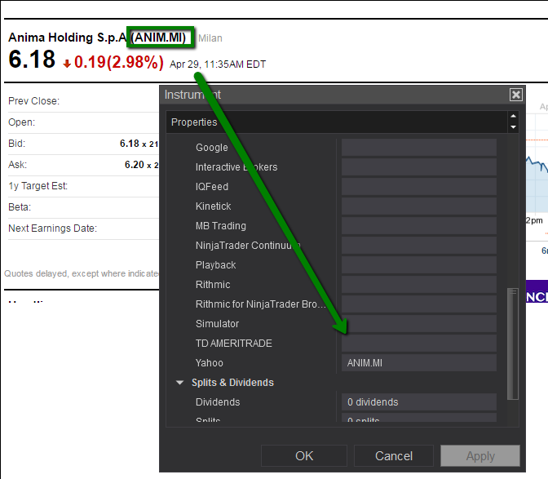Click the Rithmic for NinjaTrader Brokerage field
Image resolution: width=548 pixels, height=479 pixels.
[x=418, y=304]
